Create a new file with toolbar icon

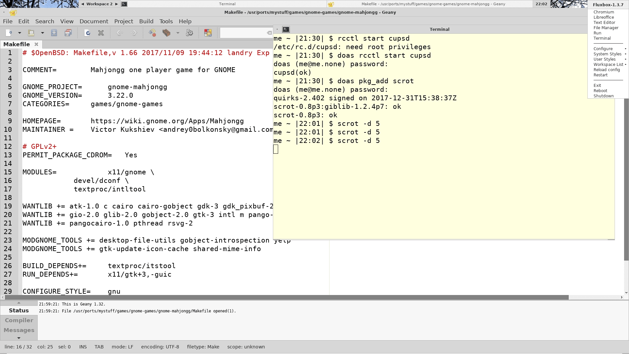tap(9, 33)
